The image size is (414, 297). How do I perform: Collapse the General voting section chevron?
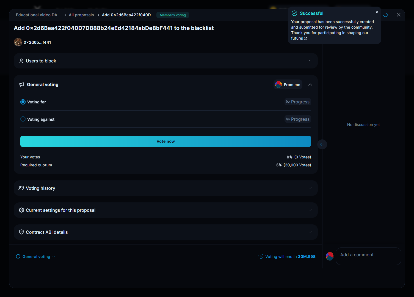coord(310,85)
